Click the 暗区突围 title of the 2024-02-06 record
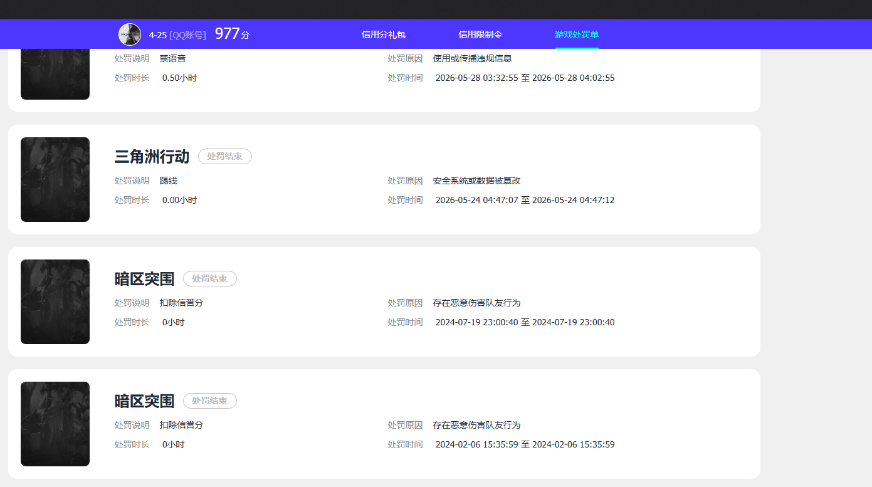This screenshot has width=872, height=487. (x=144, y=401)
